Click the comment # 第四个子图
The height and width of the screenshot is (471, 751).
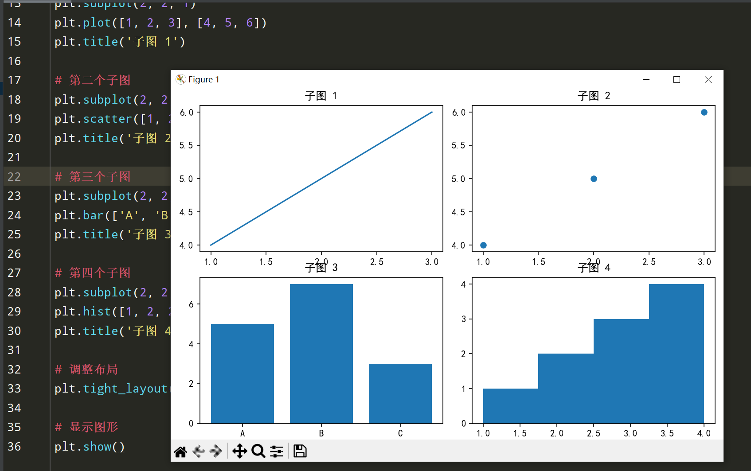pyautogui.click(x=93, y=273)
